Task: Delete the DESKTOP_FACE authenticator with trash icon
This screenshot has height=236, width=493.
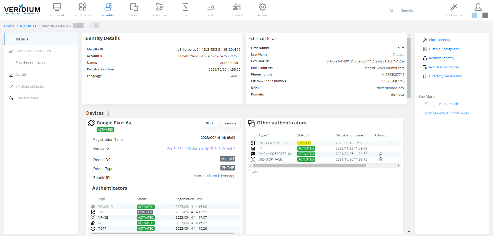Action: pyautogui.click(x=380, y=159)
